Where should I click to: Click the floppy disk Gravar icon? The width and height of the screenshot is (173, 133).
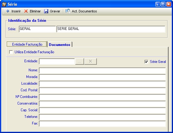[46, 11]
